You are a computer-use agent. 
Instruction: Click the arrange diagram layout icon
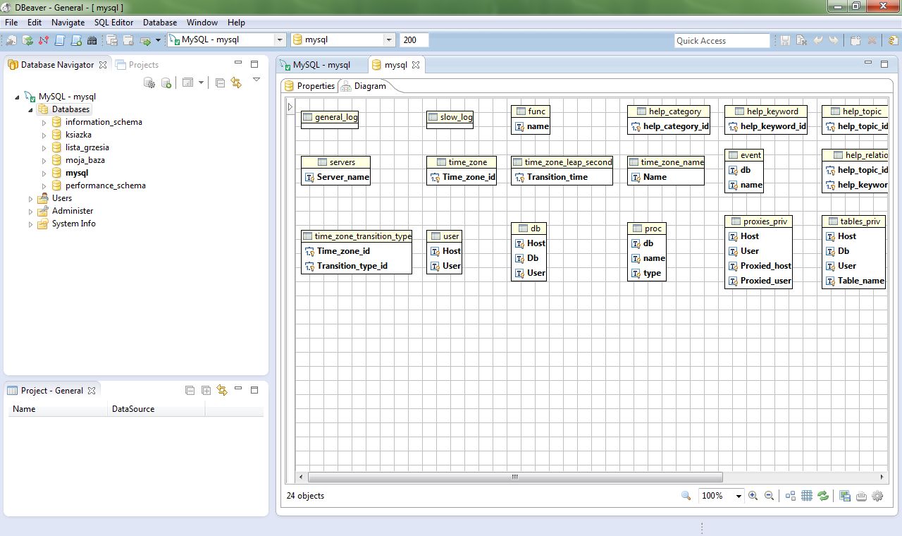pyautogui.click(x=791, y=496)
